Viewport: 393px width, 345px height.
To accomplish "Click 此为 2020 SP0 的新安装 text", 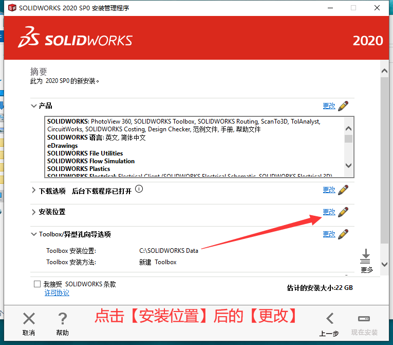I will pyautogui.click(x=64, y=81).
